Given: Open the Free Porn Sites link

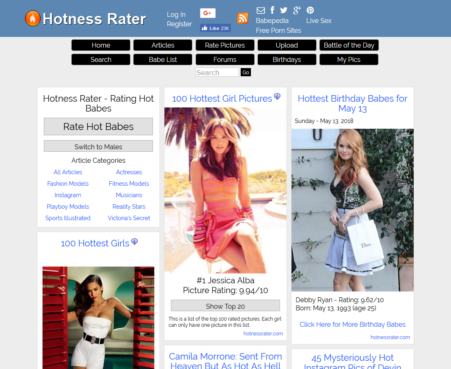Looking at the screenshot, I should pyautogui.click(x=278, y=30).
